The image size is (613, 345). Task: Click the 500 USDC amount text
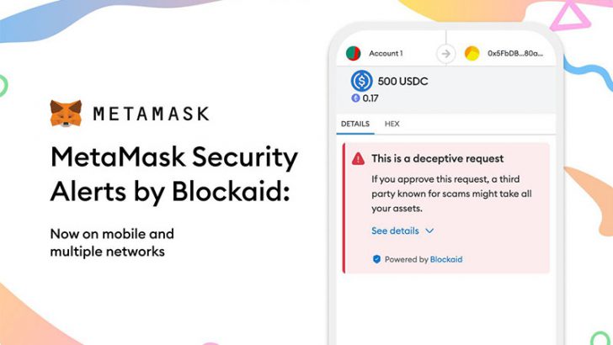point(402,82)
